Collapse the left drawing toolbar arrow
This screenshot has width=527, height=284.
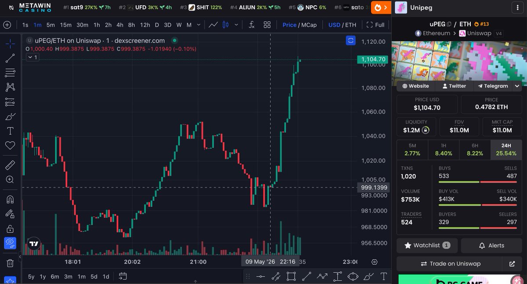[x=20, y=257]
